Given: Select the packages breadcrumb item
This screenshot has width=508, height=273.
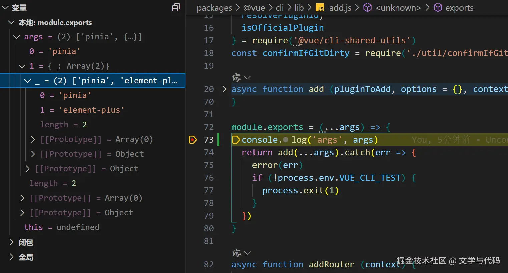Looking at the screenshot, I should coord(214,8).
